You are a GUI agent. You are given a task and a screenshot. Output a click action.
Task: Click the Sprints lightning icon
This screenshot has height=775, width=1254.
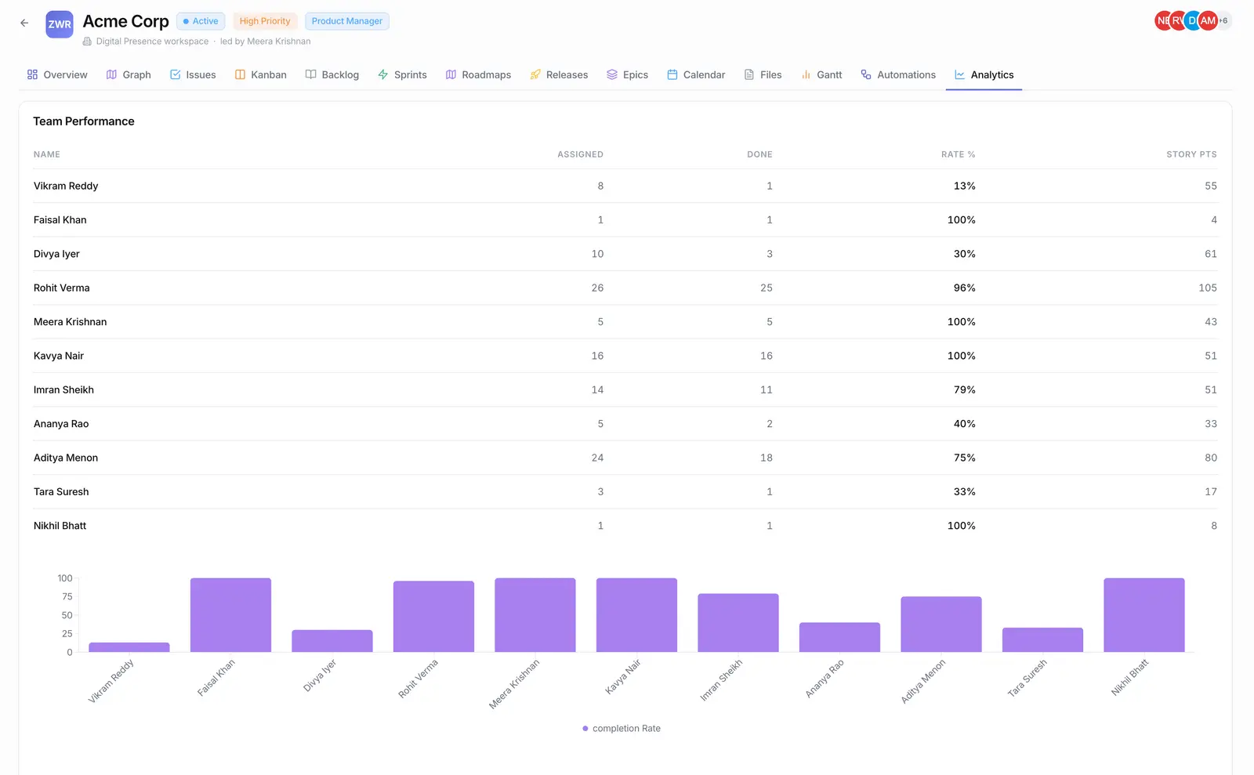[383, 74]
